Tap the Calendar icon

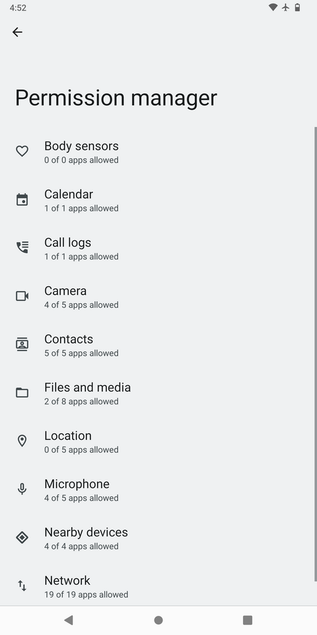[x=22, y=200]
